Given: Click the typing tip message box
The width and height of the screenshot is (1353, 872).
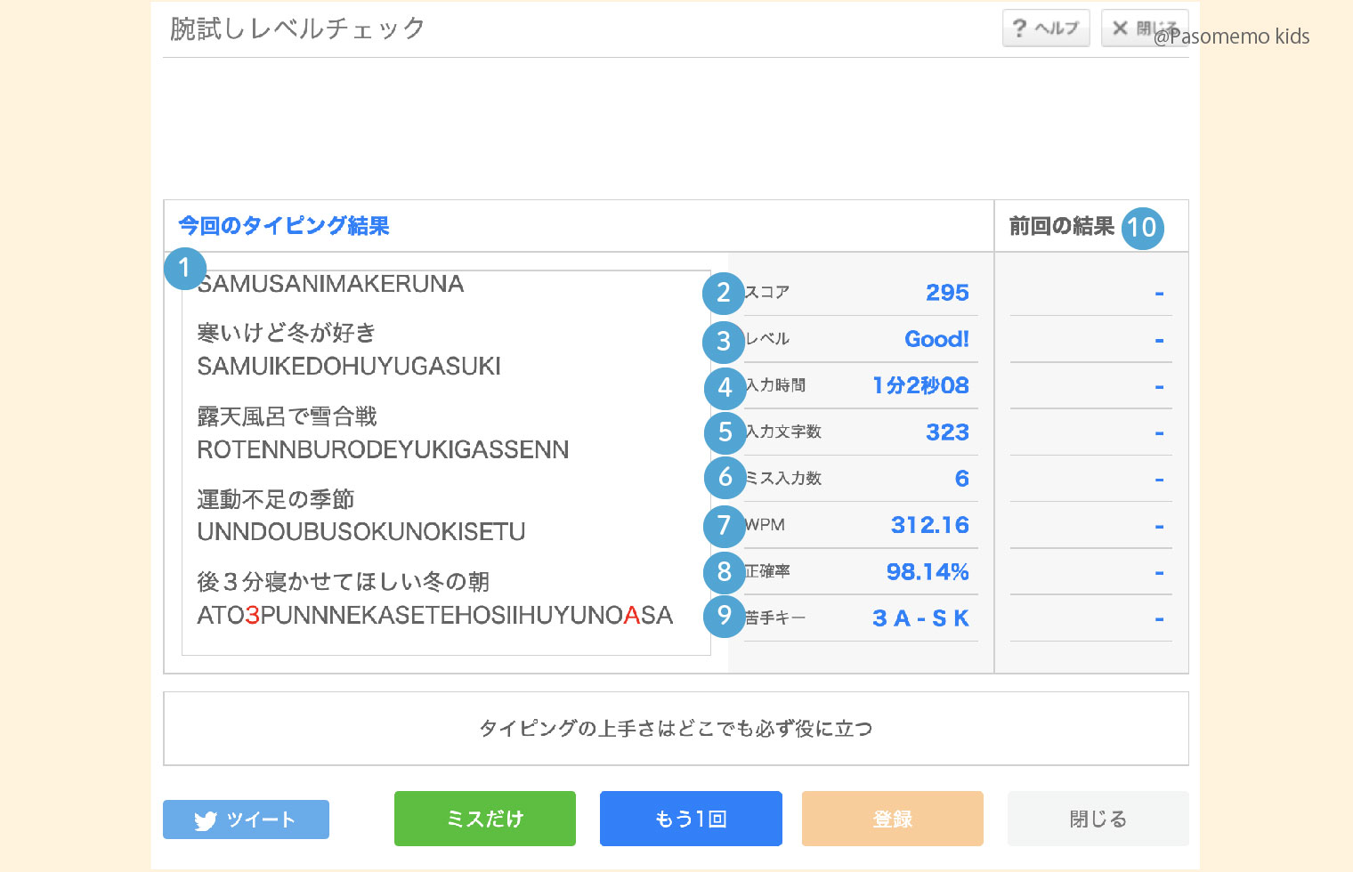Looking at the screenshot, I should point(676,729).
